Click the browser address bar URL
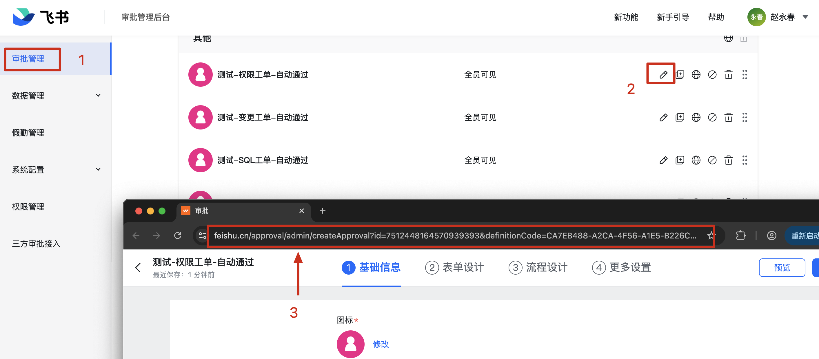Image resolution: width=819 pixels, height=359 pixels. [x=455, y=236]
